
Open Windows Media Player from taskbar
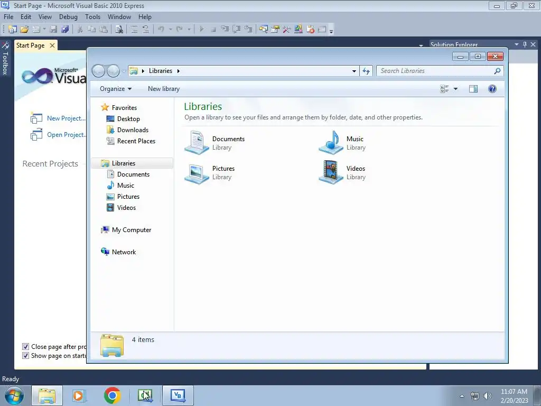pos(79,395)
